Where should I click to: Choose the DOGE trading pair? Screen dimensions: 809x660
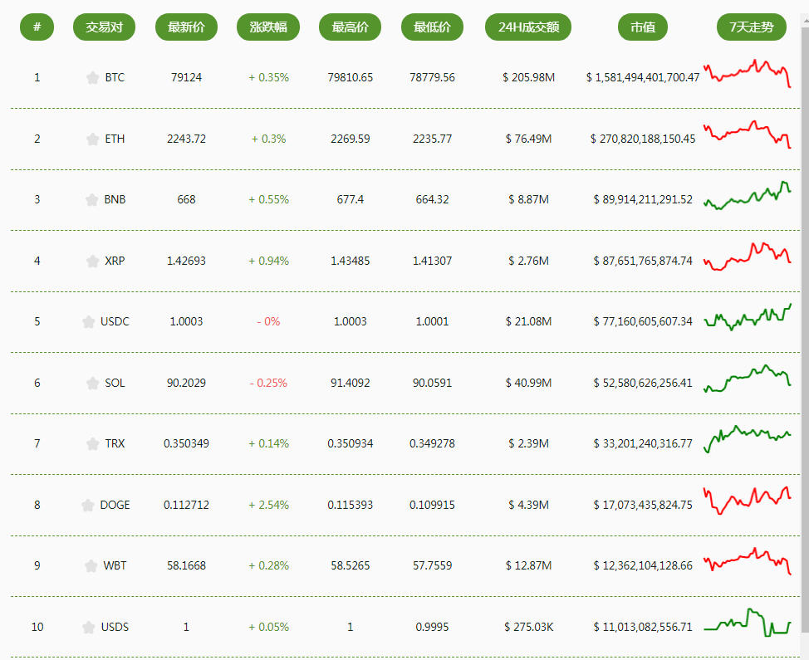pos(115,505)
